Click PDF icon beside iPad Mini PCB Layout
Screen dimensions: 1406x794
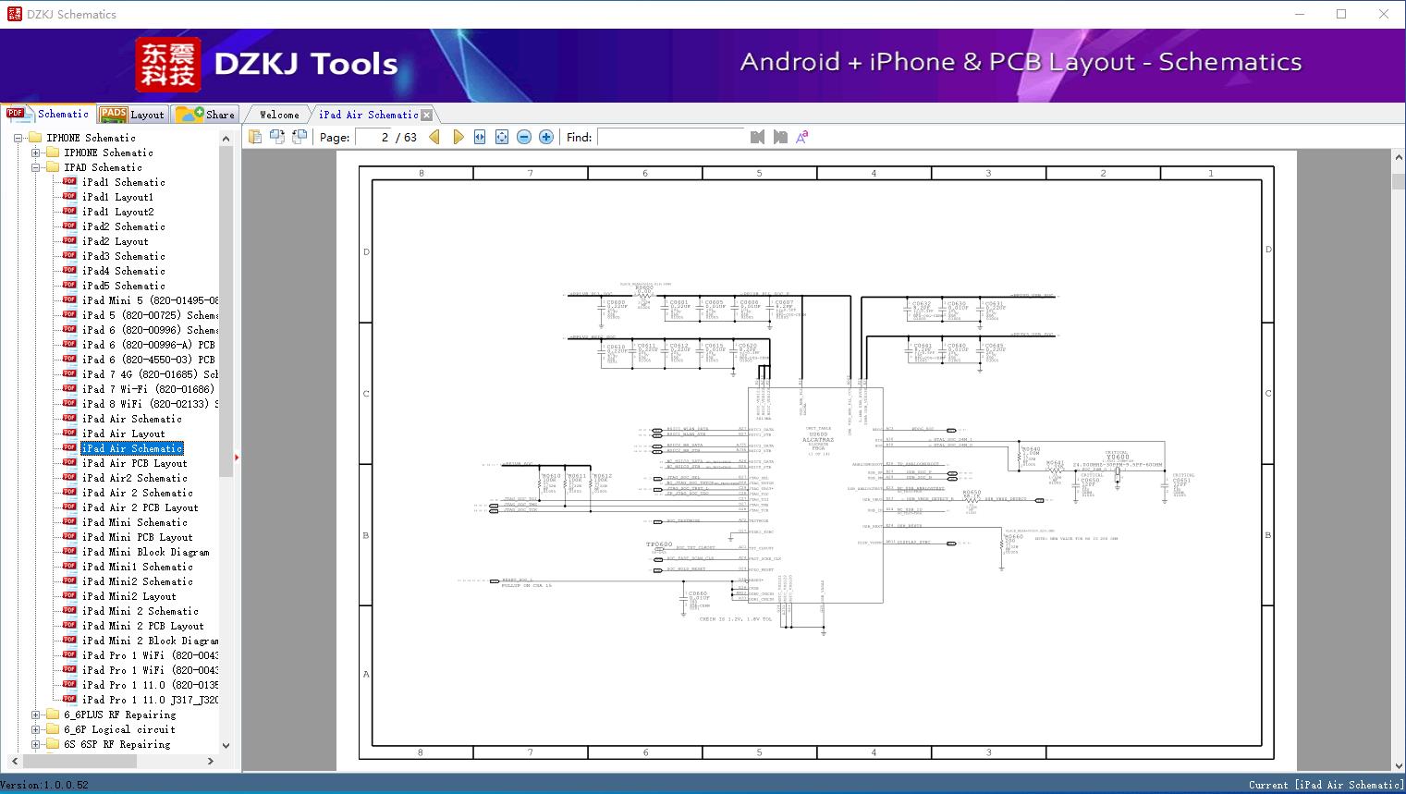click(69, 537)
